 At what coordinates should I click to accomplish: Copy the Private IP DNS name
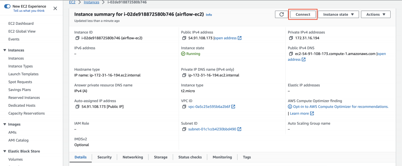coord(184,75)
